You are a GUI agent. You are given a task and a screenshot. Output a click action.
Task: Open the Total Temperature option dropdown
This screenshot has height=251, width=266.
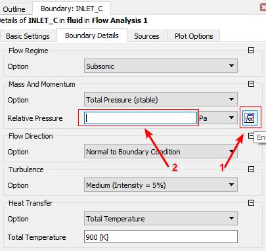[x=161, y=218]
